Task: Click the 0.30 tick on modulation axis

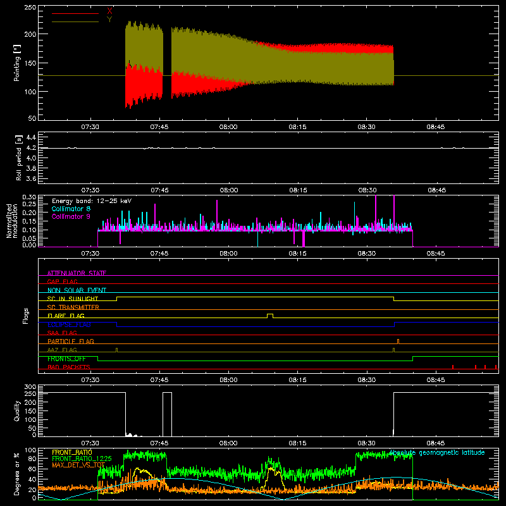Action: pyautogui.click(x=29, y=197)
